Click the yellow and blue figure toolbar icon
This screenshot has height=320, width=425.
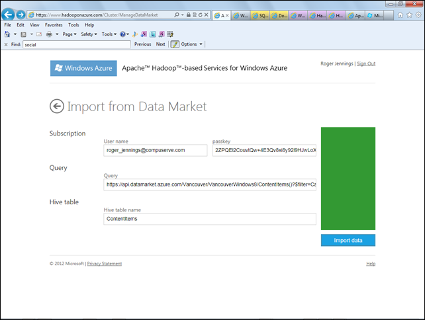click(135, 34)
